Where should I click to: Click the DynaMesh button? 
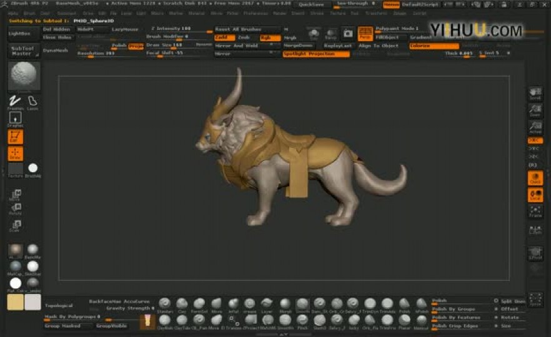coord(56,51)
